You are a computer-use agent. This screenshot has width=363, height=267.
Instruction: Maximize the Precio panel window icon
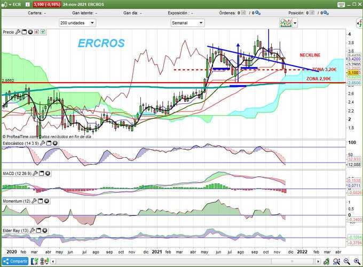pos(24,32)
